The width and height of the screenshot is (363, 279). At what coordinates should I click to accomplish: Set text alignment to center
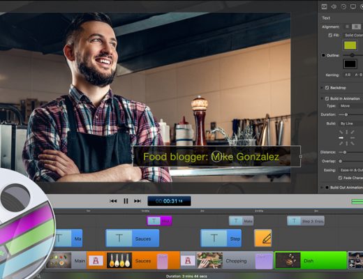pyautogui.click(x=356, y=27)
